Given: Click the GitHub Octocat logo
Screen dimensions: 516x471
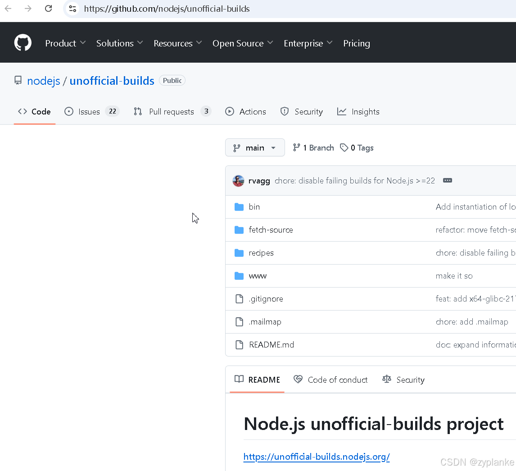Looking at the screenshot, I should click(23, 43).
